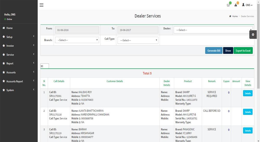Image resolution: width=260 pixels, height=142 pixels.
Task: Expand the Accounts menu chevron
Action: 34,72
